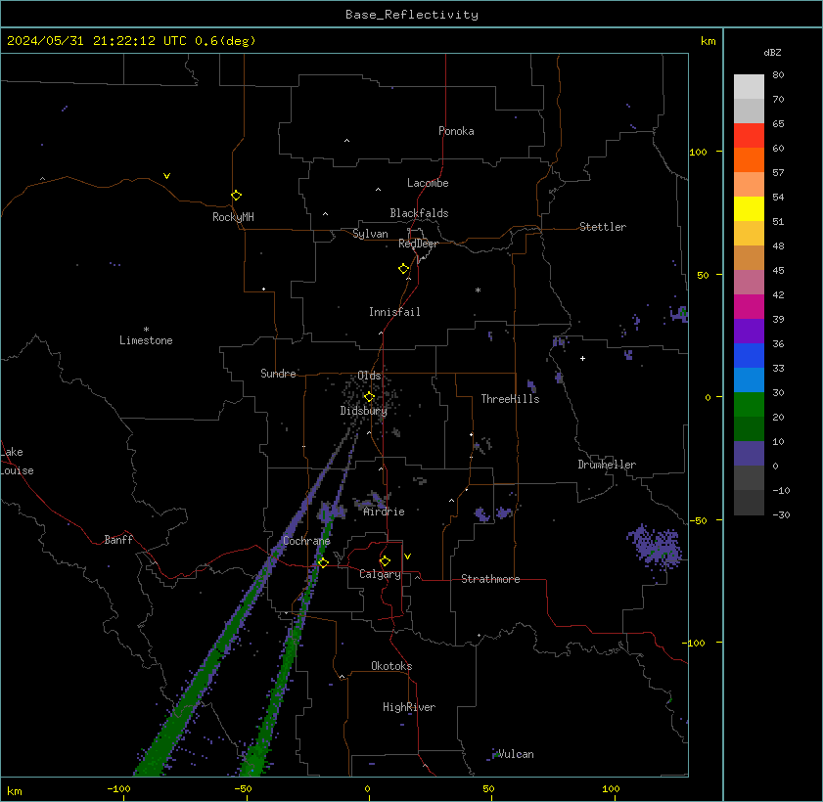Select the Blackfalds label on map

(419, 213)
